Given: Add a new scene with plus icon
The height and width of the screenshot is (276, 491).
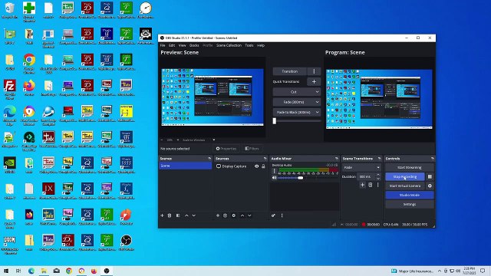Looking at the screenshot, I should (x=162, y=215).
